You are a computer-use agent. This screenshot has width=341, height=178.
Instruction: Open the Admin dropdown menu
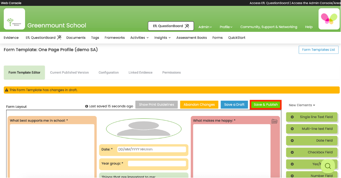click(x=205, y=27)
